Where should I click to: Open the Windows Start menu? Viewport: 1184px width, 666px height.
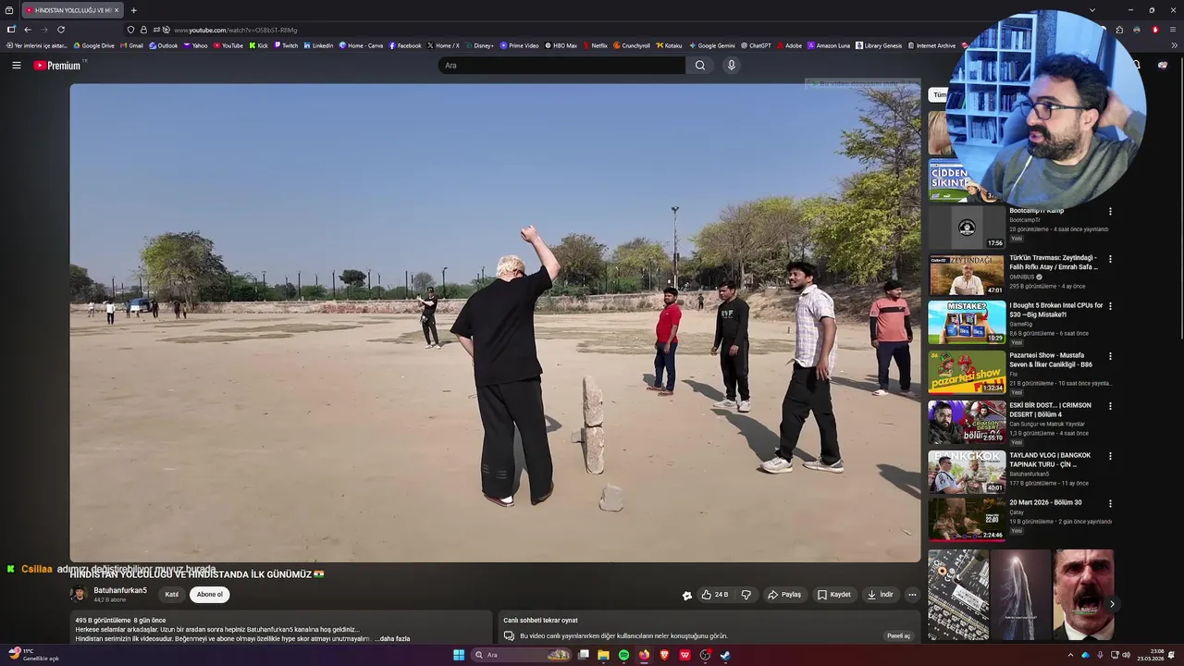click(458, 655)
